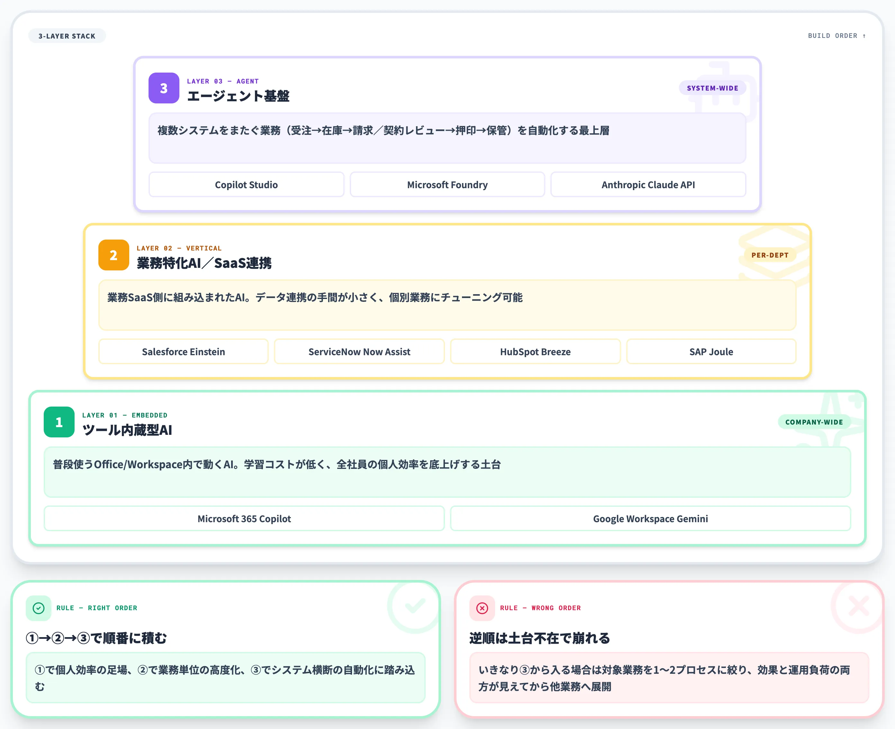Click the RULE – RIGHT ORDER label
895x729 pixels.
click(97, 608)
